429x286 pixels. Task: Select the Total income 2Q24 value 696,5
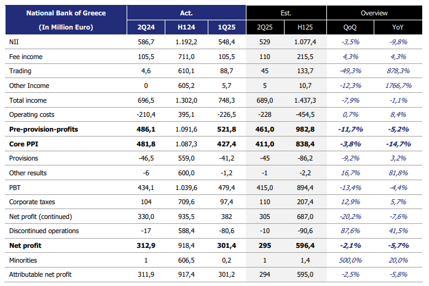146,100
